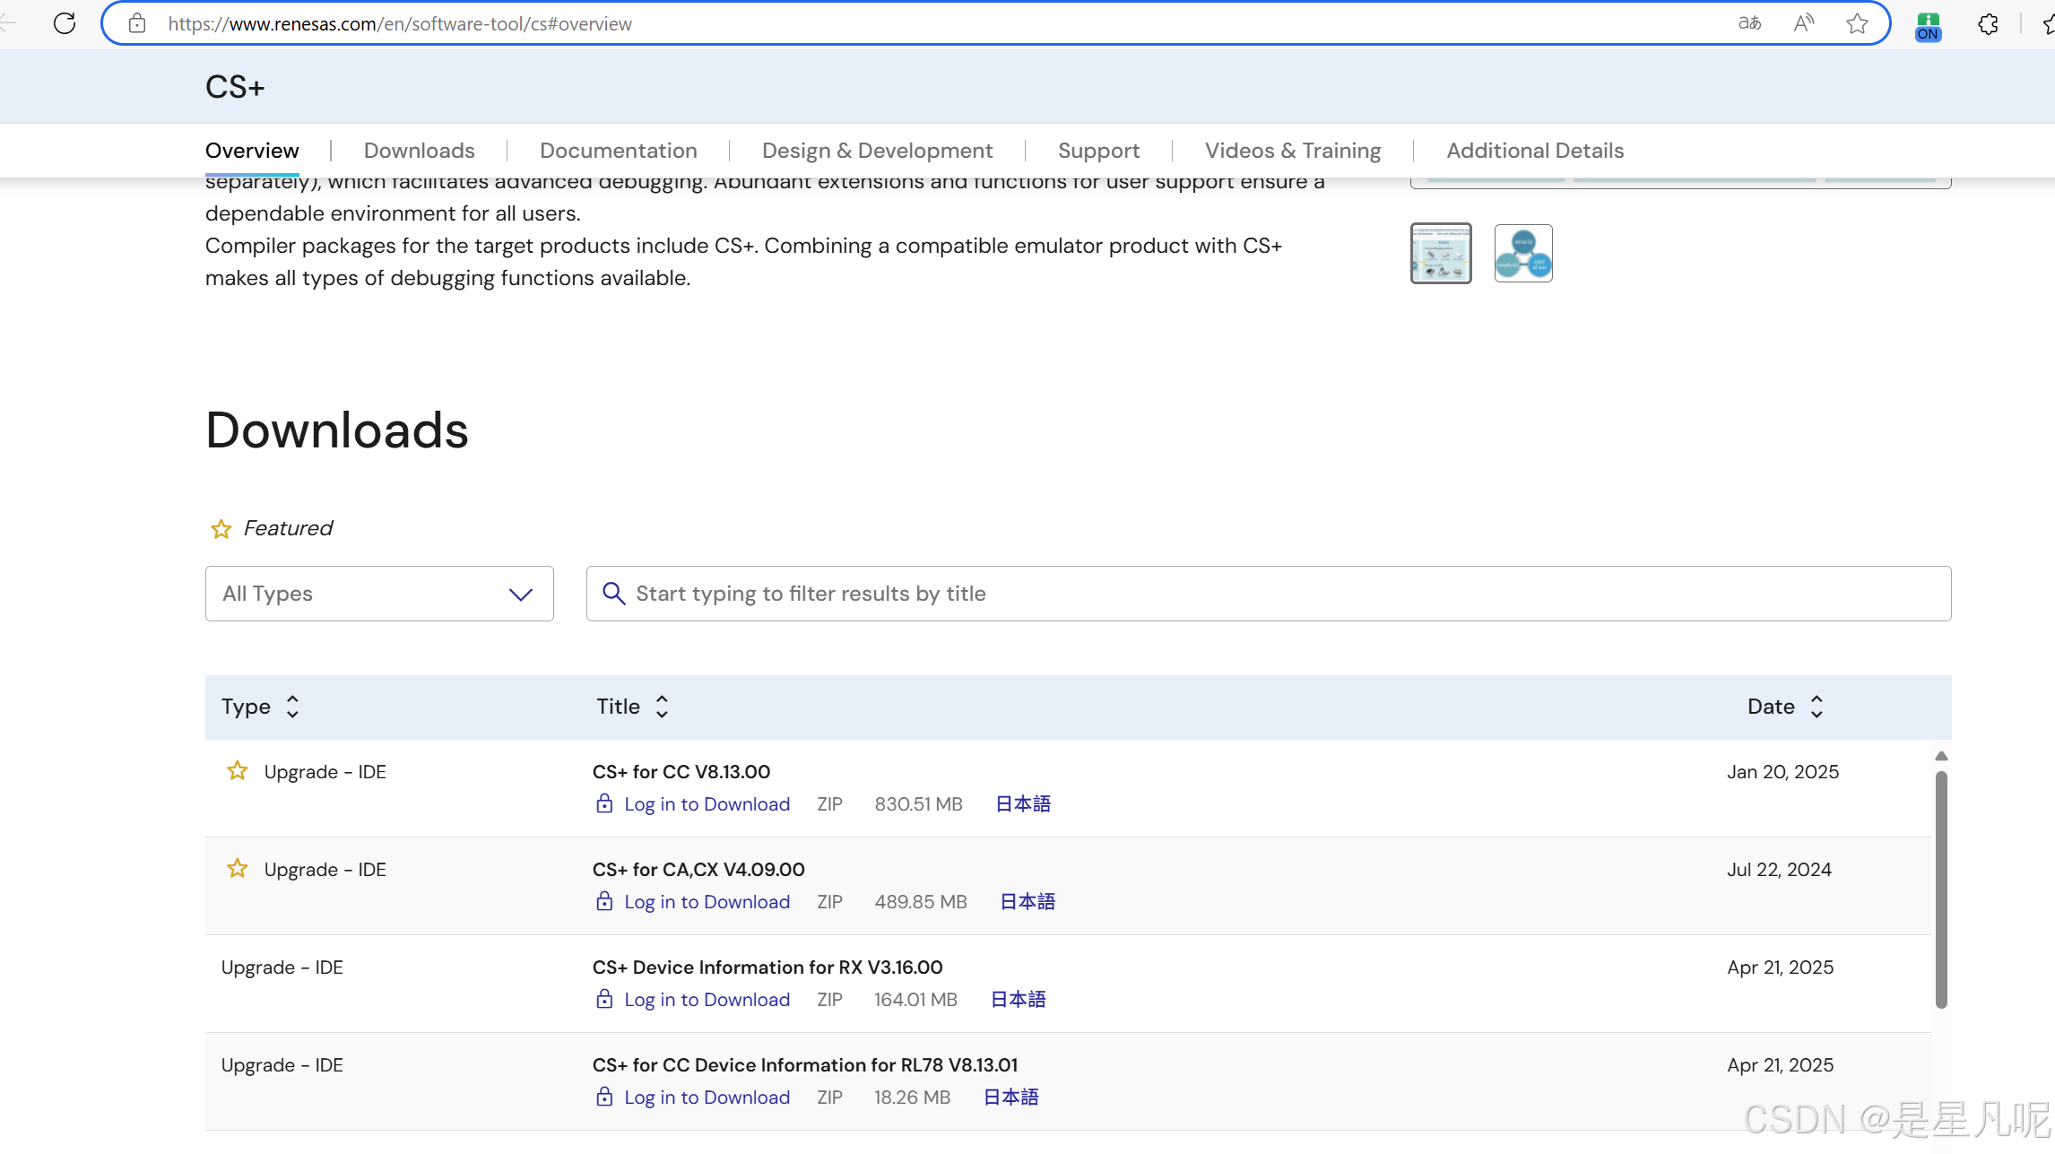2055x1154 pixels.
Task: Toggle the Featured star filter
Action: pos(221,529)
